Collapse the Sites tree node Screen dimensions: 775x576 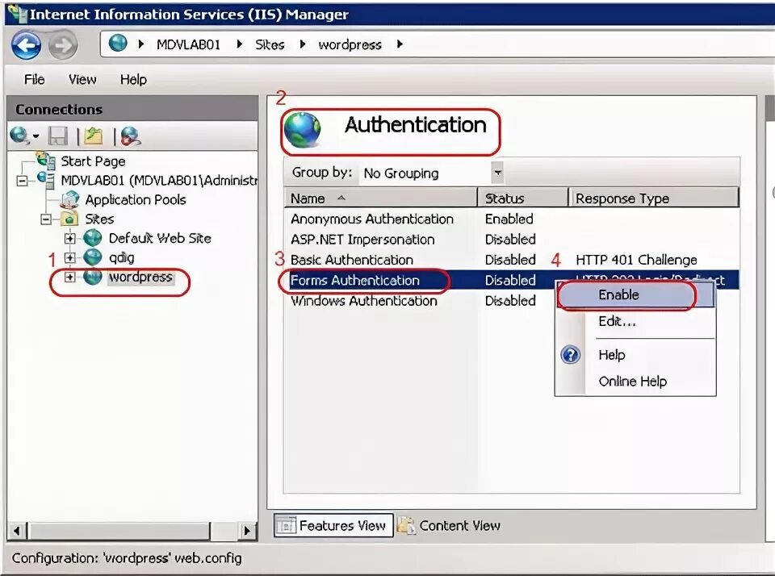(x=46, y=219)
